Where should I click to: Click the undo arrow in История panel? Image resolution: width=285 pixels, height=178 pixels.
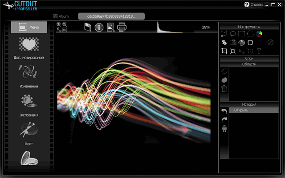point(224,111)
